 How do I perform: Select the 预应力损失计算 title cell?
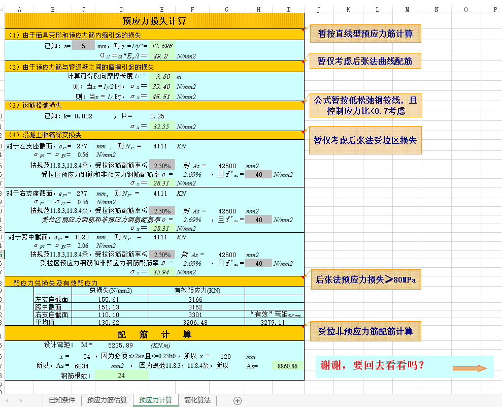click(x=154, y=21)
